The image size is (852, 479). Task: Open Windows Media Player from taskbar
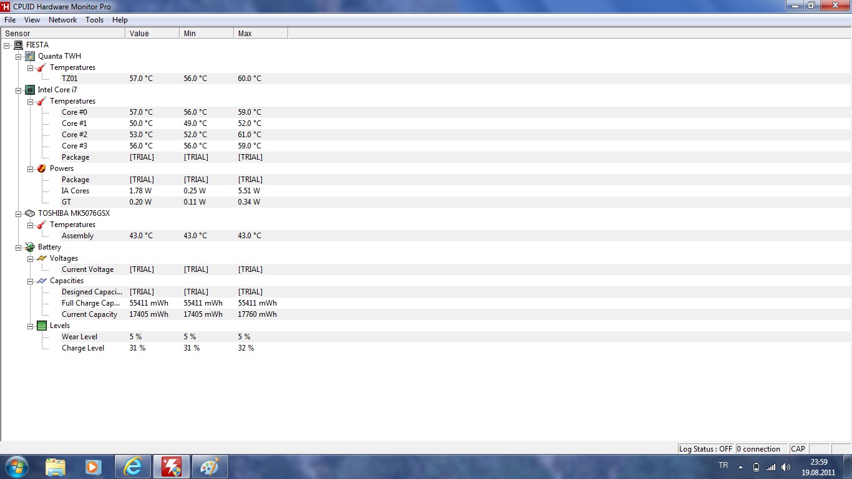[x=93, y=467]
